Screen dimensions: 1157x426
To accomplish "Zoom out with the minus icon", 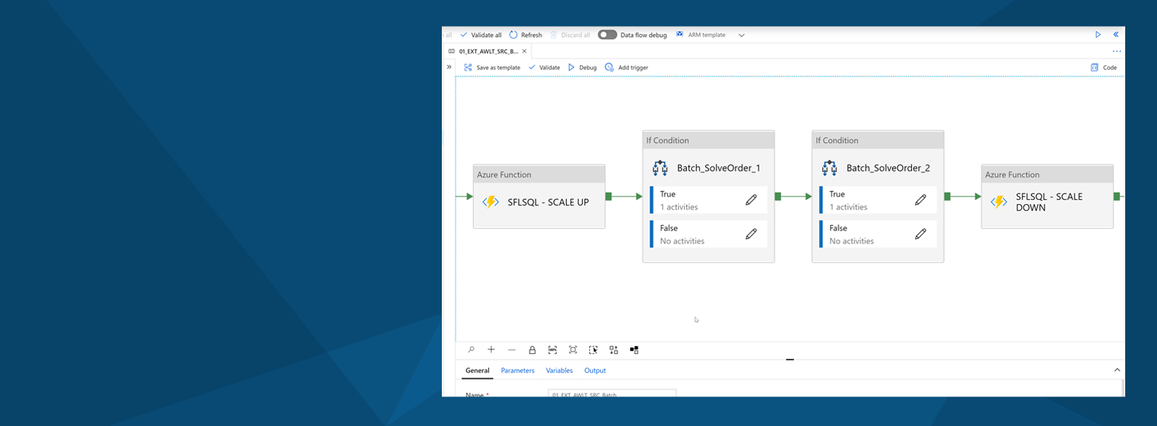I will click(511, 349).
